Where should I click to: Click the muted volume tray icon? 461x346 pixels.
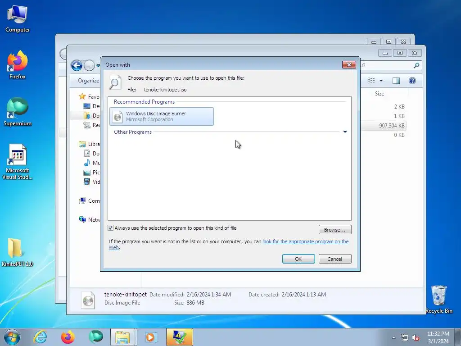coord(416,338)
